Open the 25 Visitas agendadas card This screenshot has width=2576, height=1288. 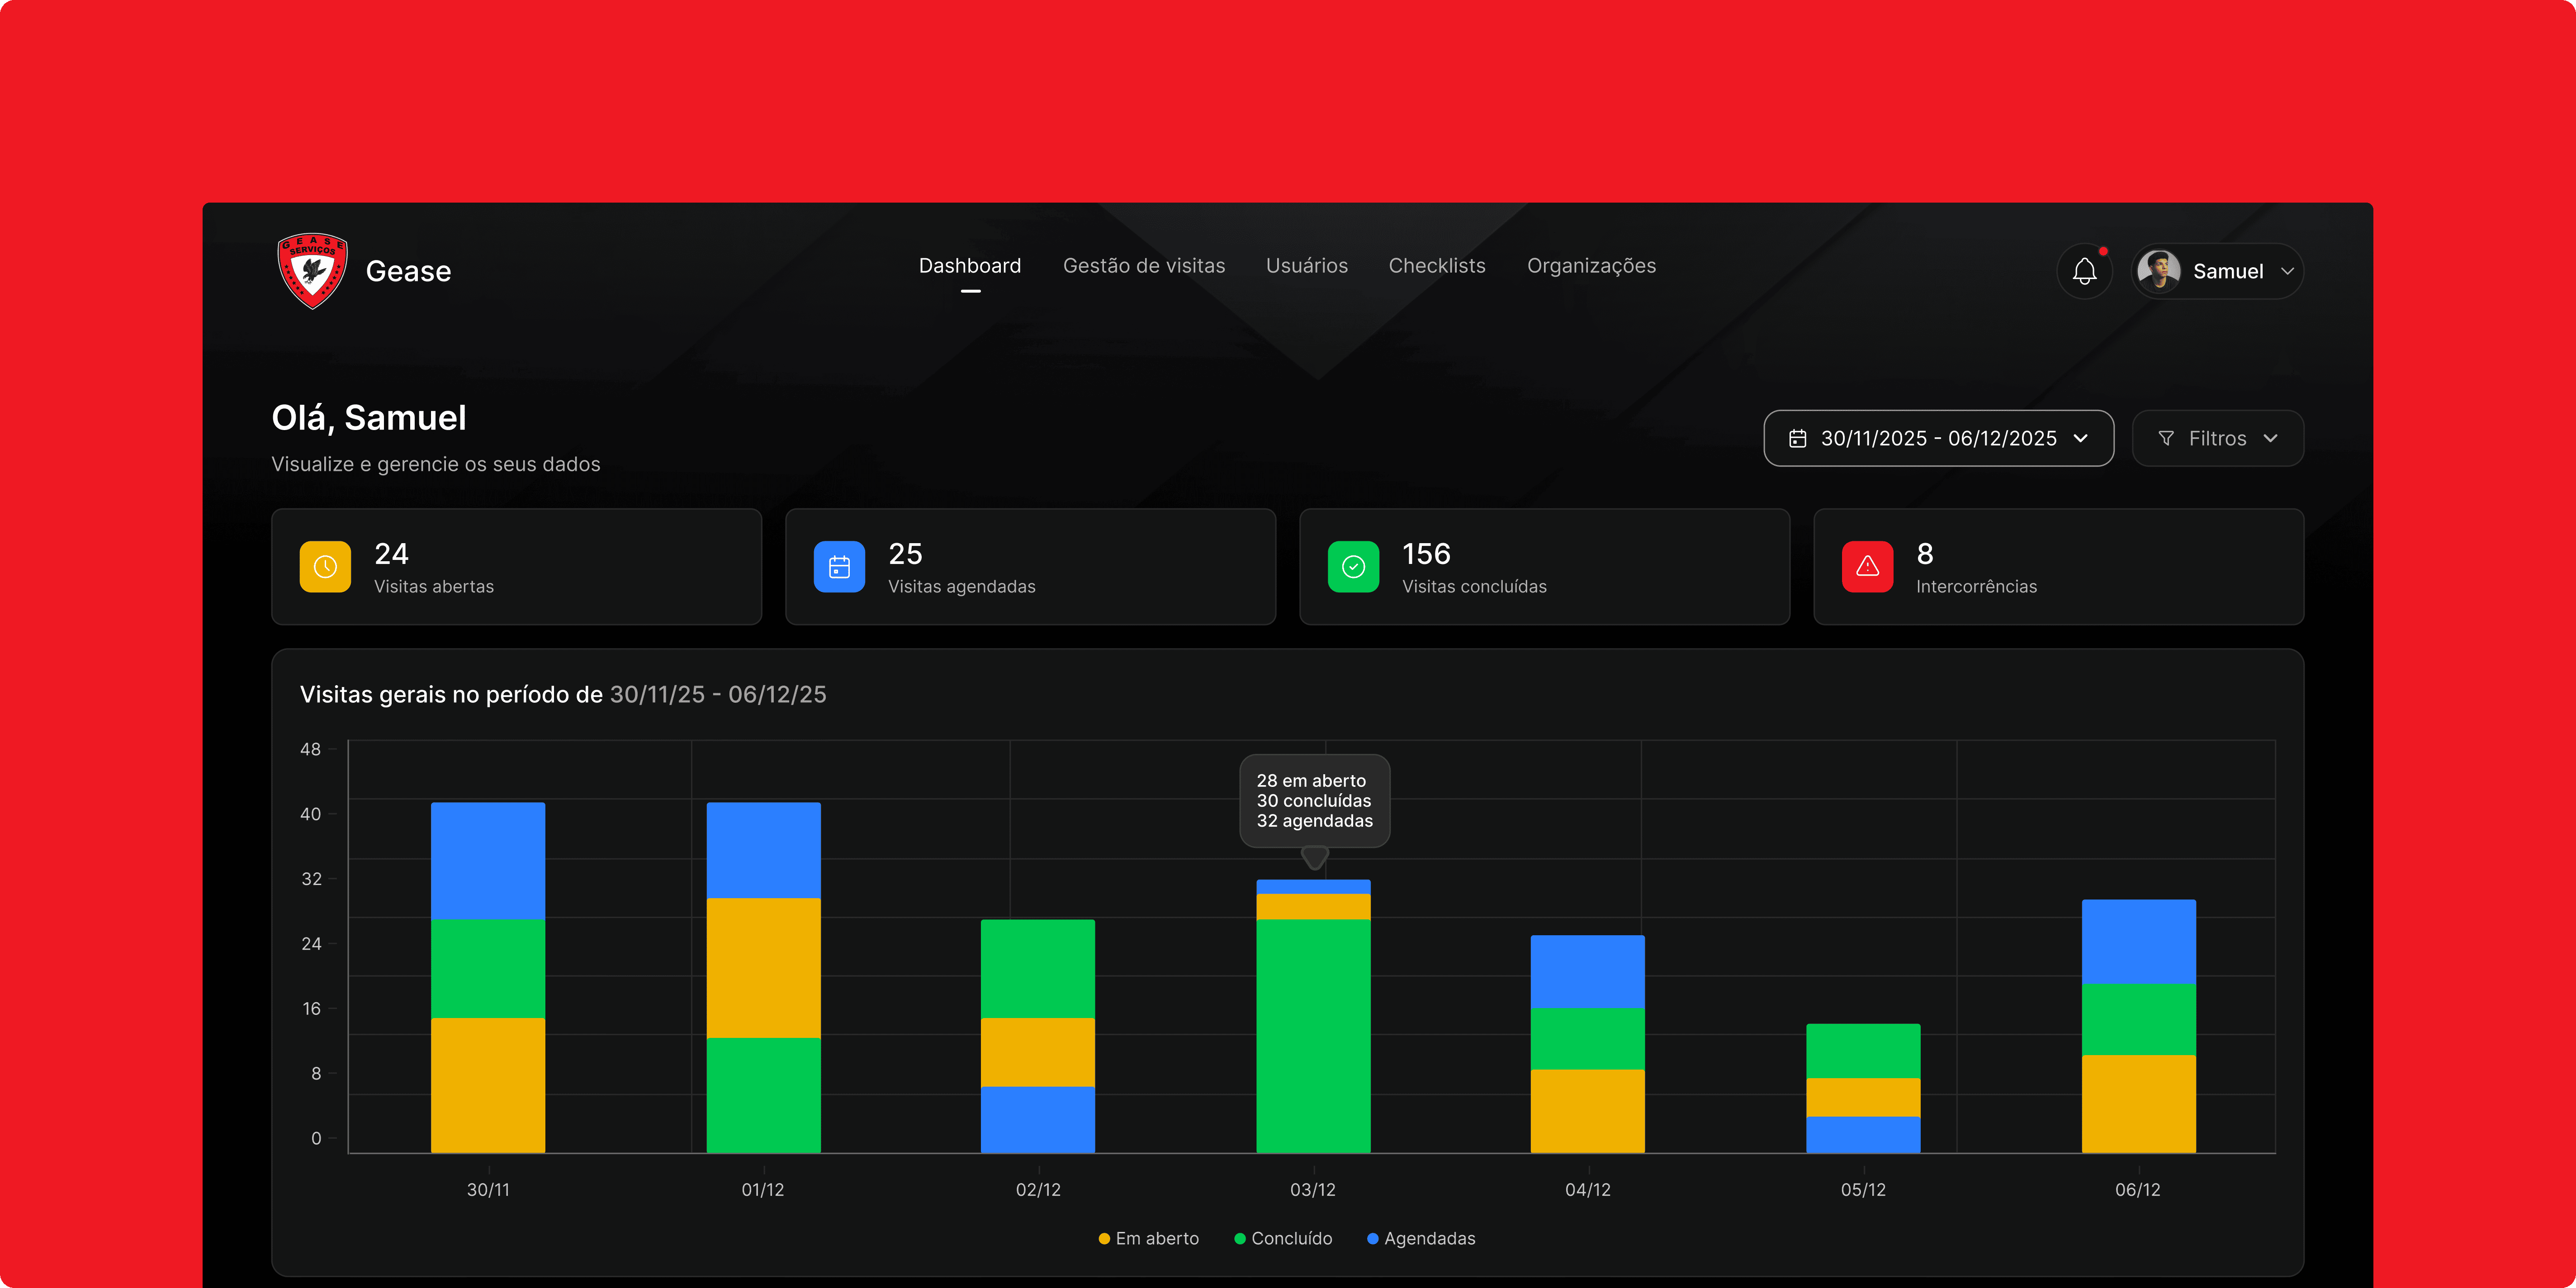tap(1030, 567)
